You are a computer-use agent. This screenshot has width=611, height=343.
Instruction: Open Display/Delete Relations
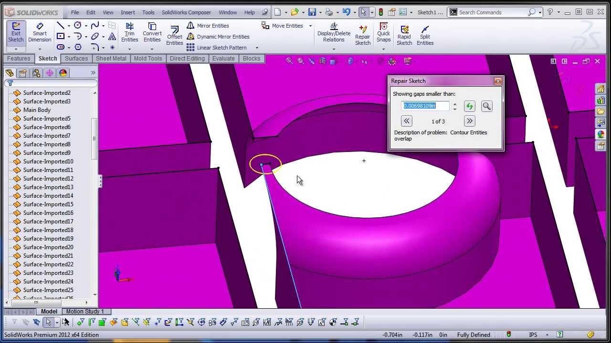click(334, 32)
